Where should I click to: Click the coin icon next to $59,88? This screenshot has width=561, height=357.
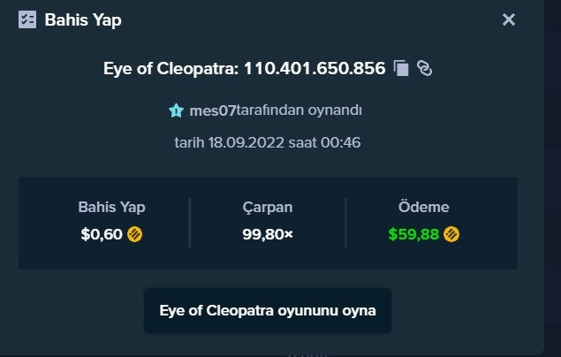[451, 234]
